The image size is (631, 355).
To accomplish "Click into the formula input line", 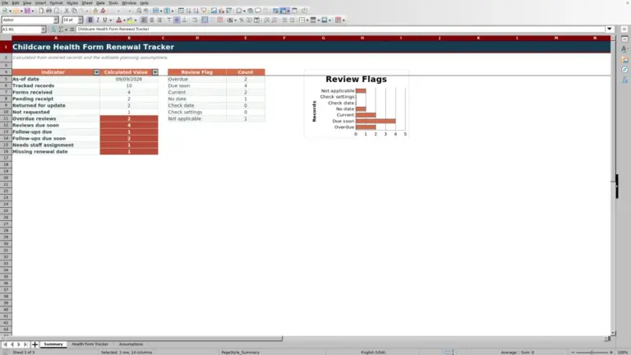I will (340, 29).
